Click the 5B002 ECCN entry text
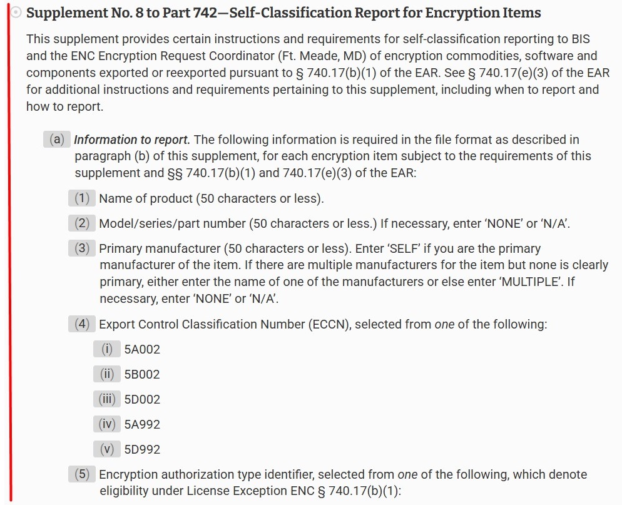The height and width of the screenshot is (505, 622). tap(142, 375)
